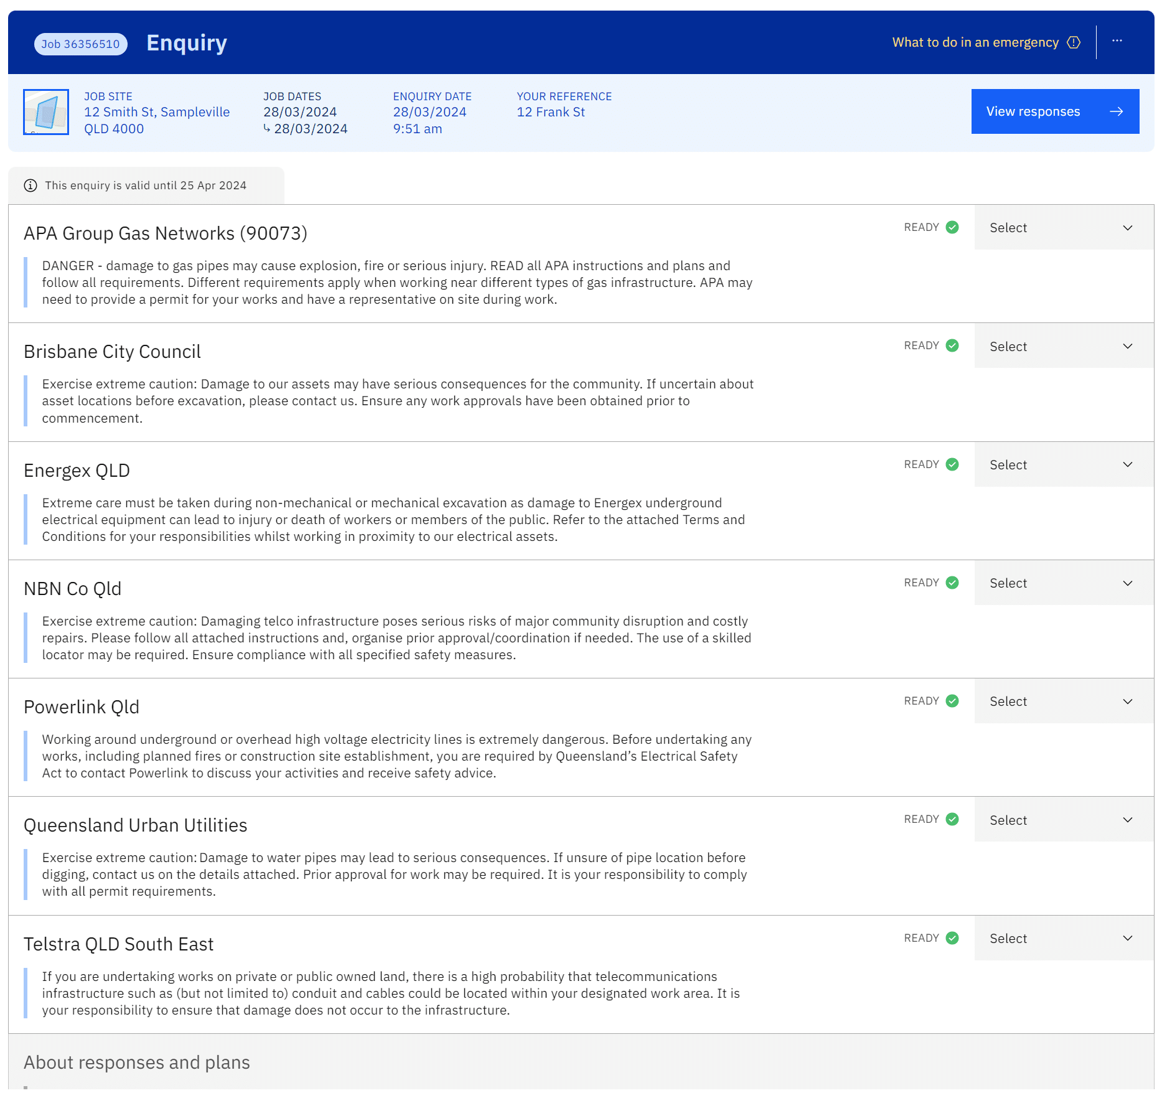Open Select dropdown for NBN Co Qld
1162x1093 pixels.
1064,583
